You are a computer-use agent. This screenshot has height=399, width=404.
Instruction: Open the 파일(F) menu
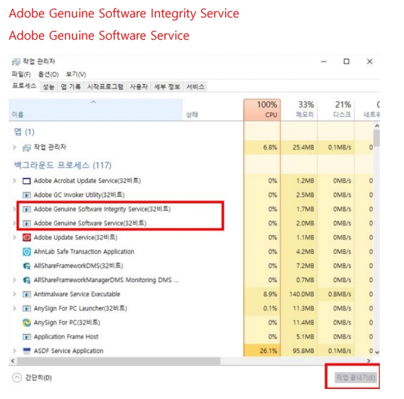[x=21, y=75]
